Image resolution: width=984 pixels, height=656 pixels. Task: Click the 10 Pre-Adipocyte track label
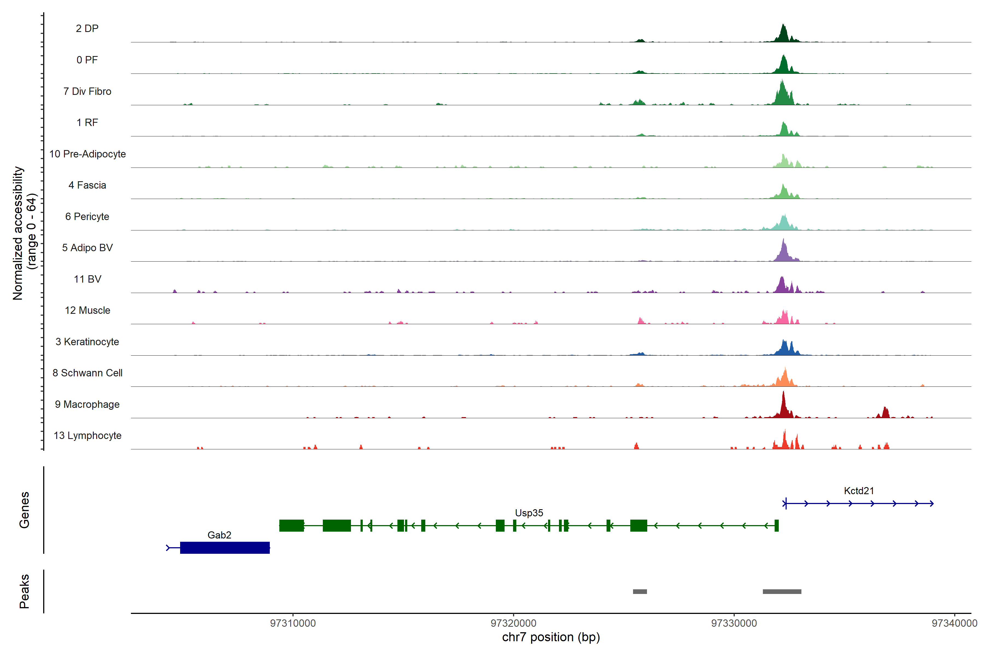(x=87, y=154)
